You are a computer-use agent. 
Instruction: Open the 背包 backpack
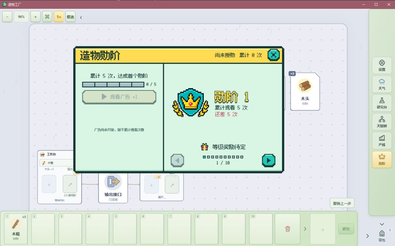(382, 236)
